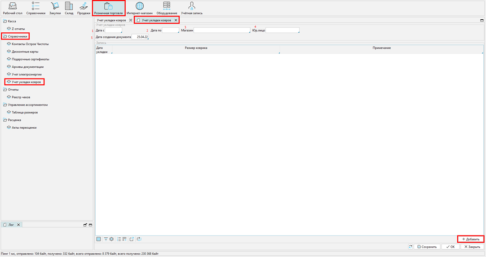Open the Закупки module
Viewport: 486px width, 257px height.
55,8
